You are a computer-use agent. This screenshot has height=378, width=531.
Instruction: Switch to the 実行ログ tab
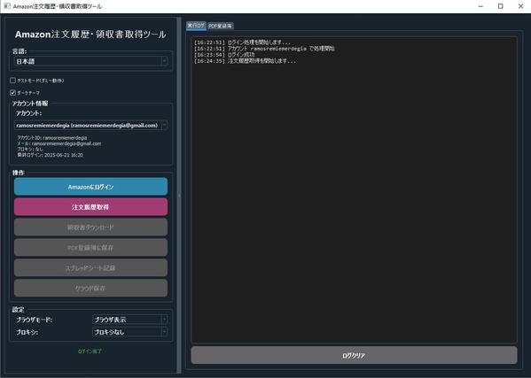pos(196,26)
